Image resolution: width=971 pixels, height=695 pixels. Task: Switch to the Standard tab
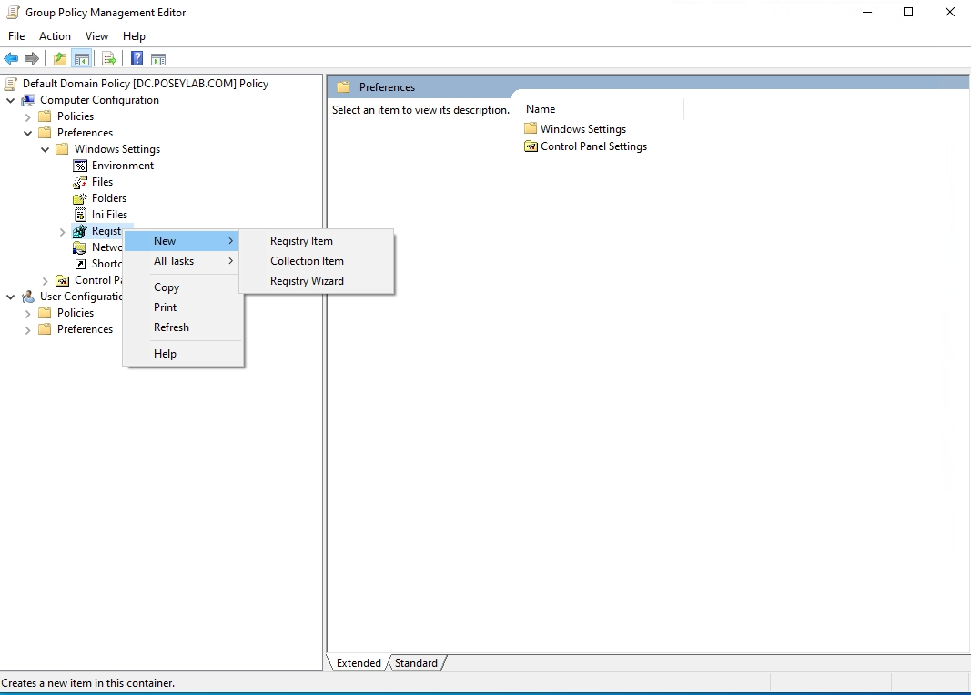click(x=415, y=663)
